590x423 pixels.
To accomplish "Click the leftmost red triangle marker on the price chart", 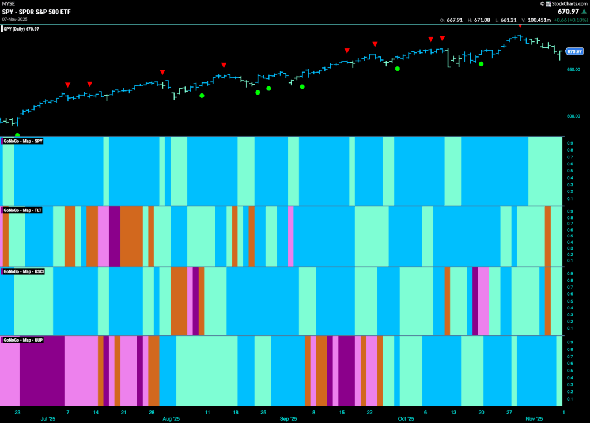I will 68,85.
